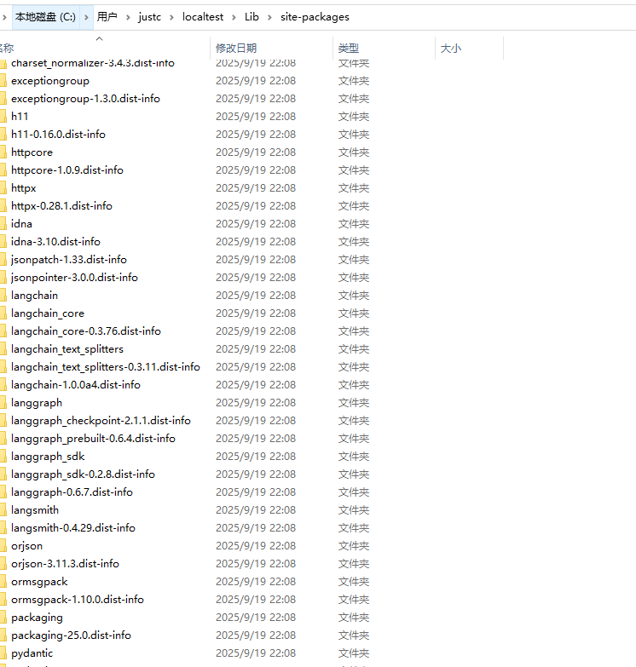Image resolution: width=636 pixels, height=667 pixels.
Task: Select exceptiongroup-1.3.0.dist-info folder name
Action: pyautogui.click(x=85, y=99)
